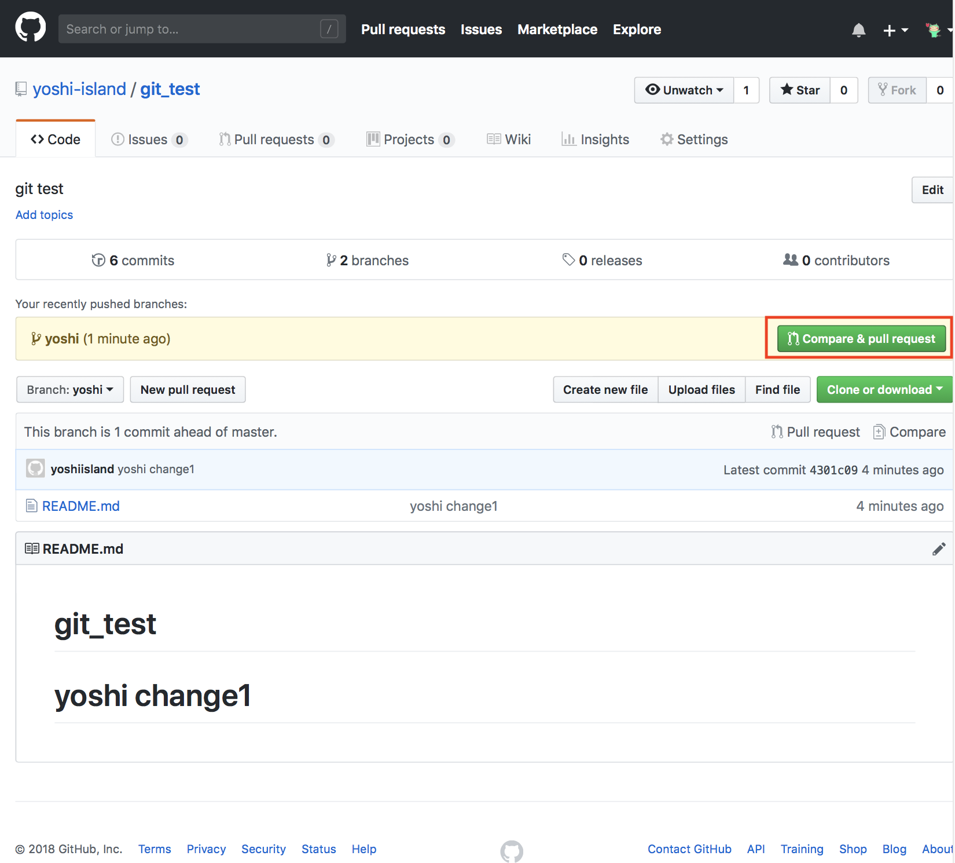Click Add topics link
This screenshot has height=863, width=955.
[x=44, y=215]
